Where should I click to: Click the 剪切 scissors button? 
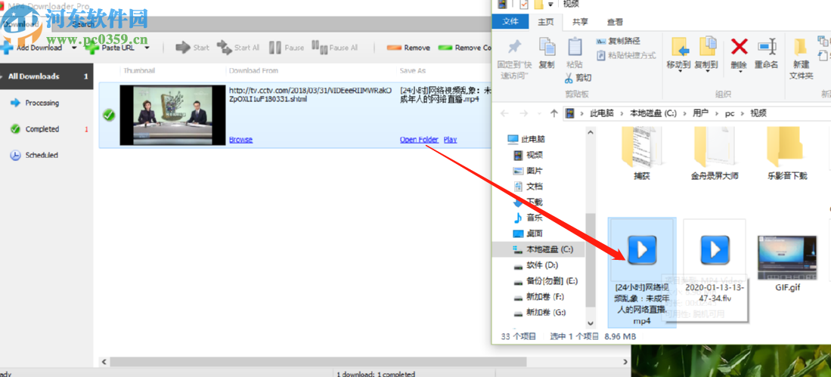pos(578,78)
